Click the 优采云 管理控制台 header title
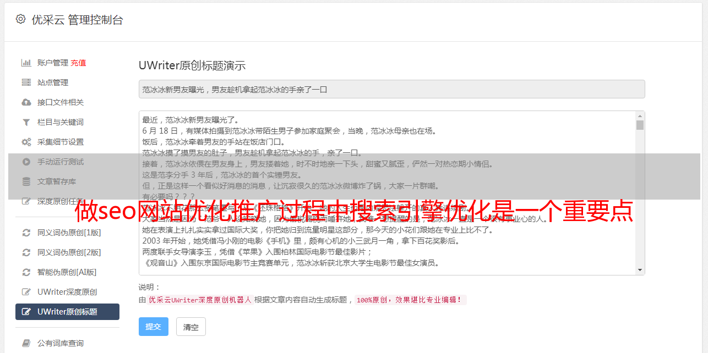The width and height of the screenshot is (708, 353). pos(78,20)
